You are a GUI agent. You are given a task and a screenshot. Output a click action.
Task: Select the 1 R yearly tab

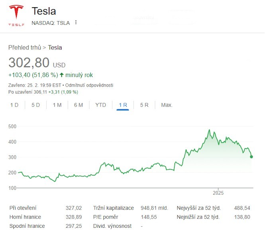click(x=123, y=105)
